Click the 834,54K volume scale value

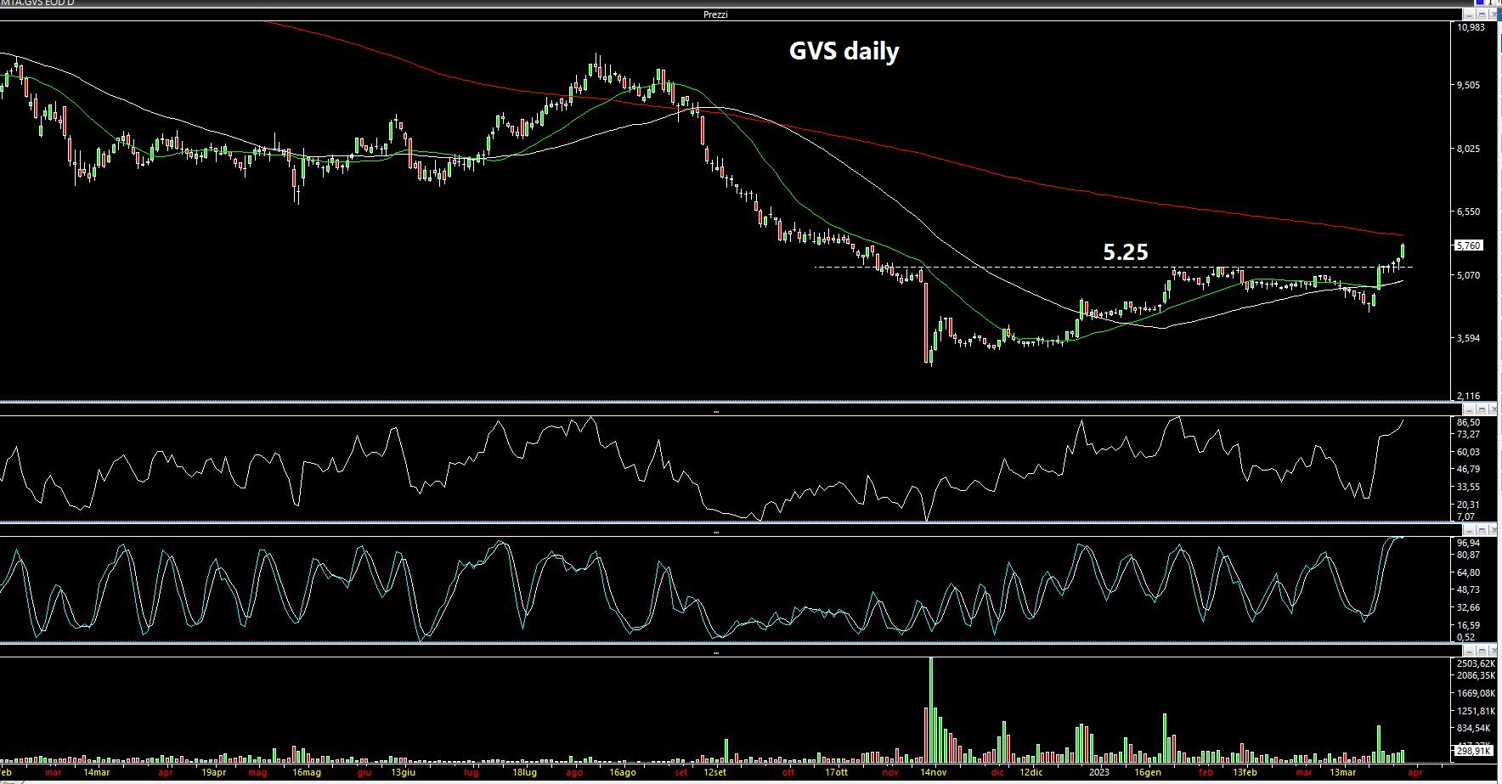[x=1473, y=729]
